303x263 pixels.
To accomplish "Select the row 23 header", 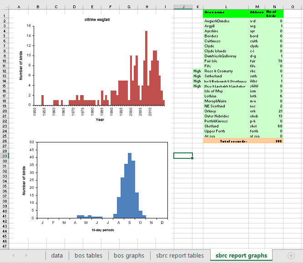I will 4,156.
